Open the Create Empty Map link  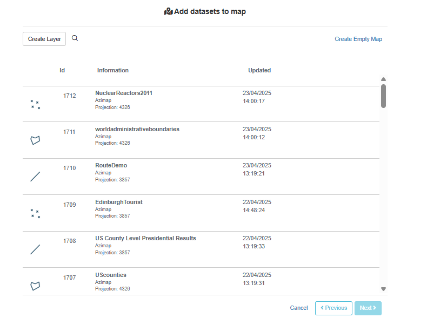pos(358,39)
